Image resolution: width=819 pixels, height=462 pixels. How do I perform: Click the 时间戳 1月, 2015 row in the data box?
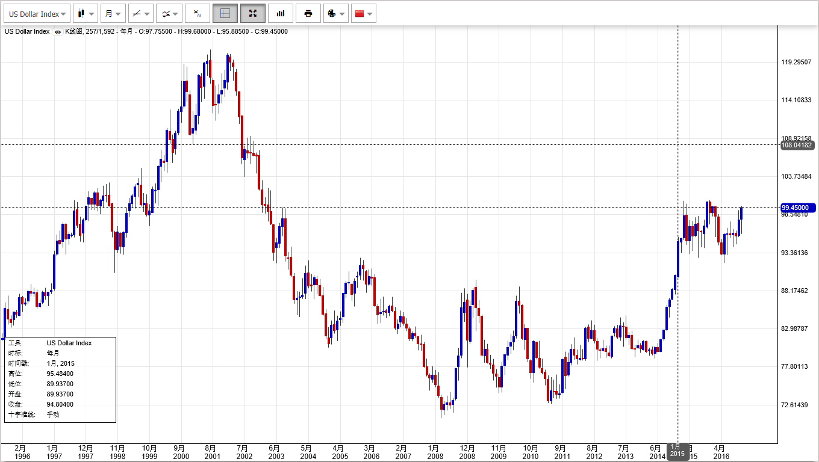pyautogui.click(x=60, y=363)
